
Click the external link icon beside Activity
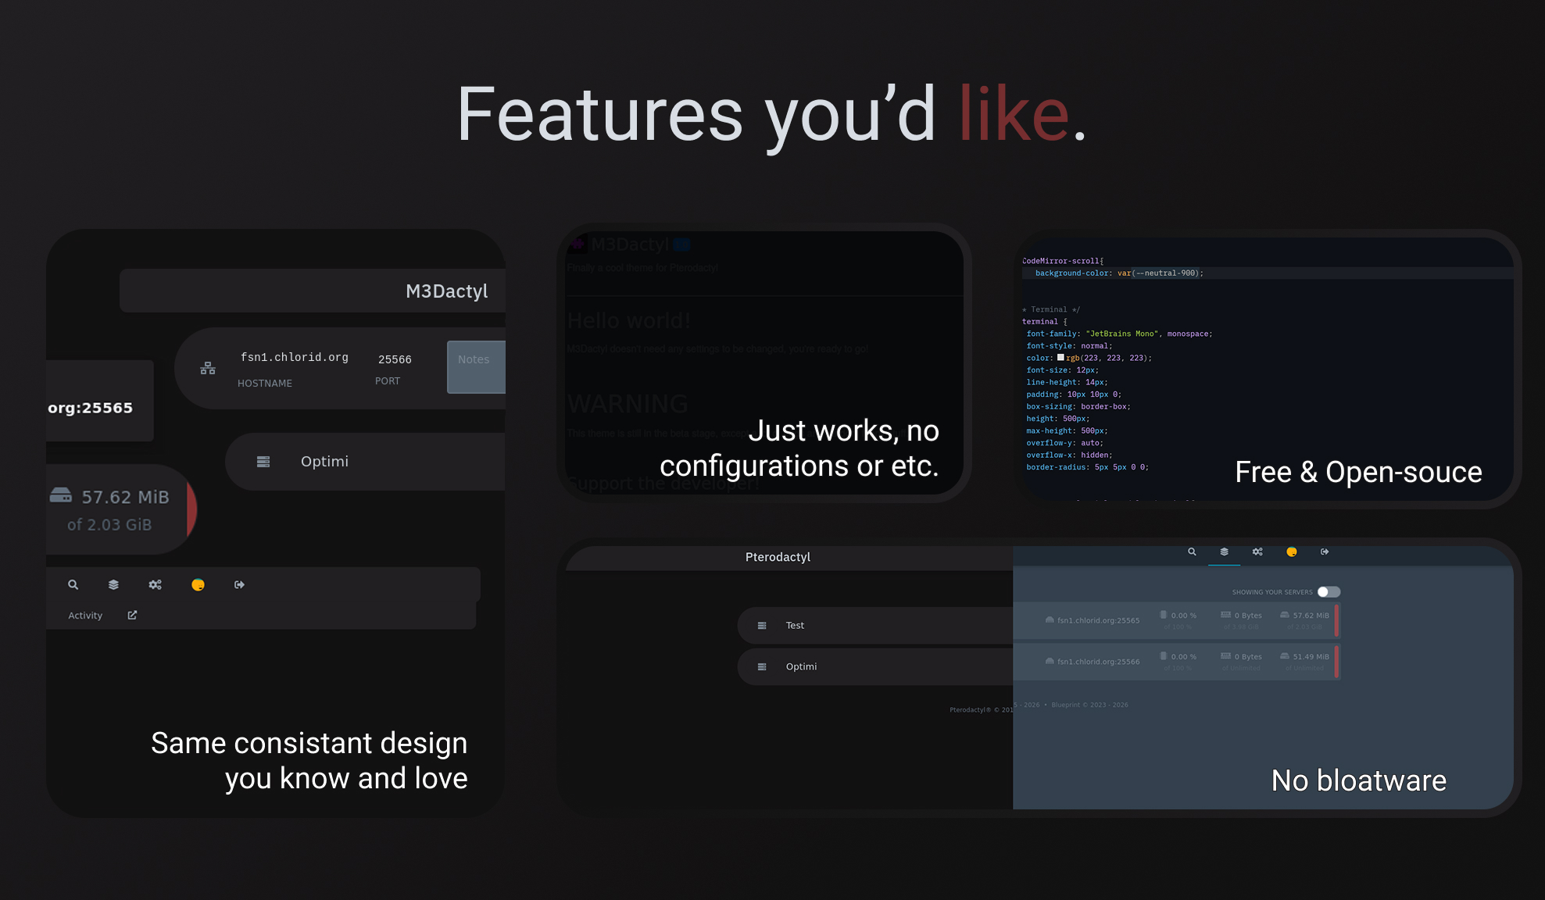click(x=132, y=615)
